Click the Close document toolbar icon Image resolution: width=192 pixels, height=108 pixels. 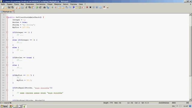[x=16, y=7]
